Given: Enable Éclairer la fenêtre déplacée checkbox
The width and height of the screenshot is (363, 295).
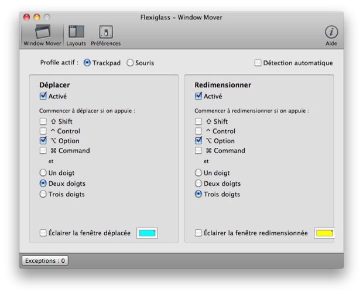Looking at the screenshot, I should pos(43,233).
